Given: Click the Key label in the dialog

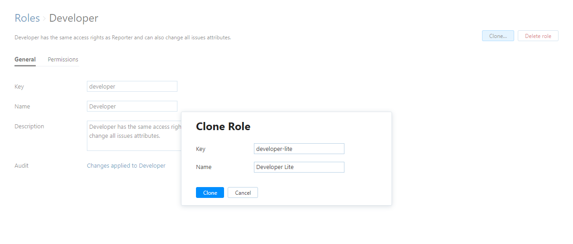Looking at the screenshot, I should pos(201,149).
